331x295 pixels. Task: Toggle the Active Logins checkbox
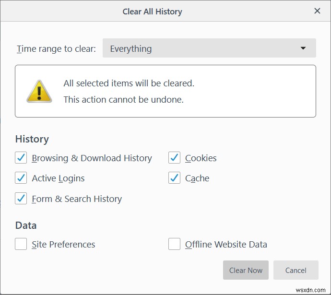click(21, 178)
